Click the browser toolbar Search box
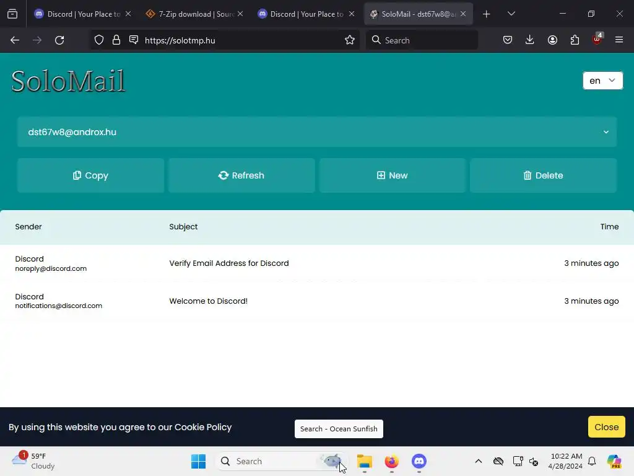The height and width of the screenshot is (476, 634). point(422,40)
